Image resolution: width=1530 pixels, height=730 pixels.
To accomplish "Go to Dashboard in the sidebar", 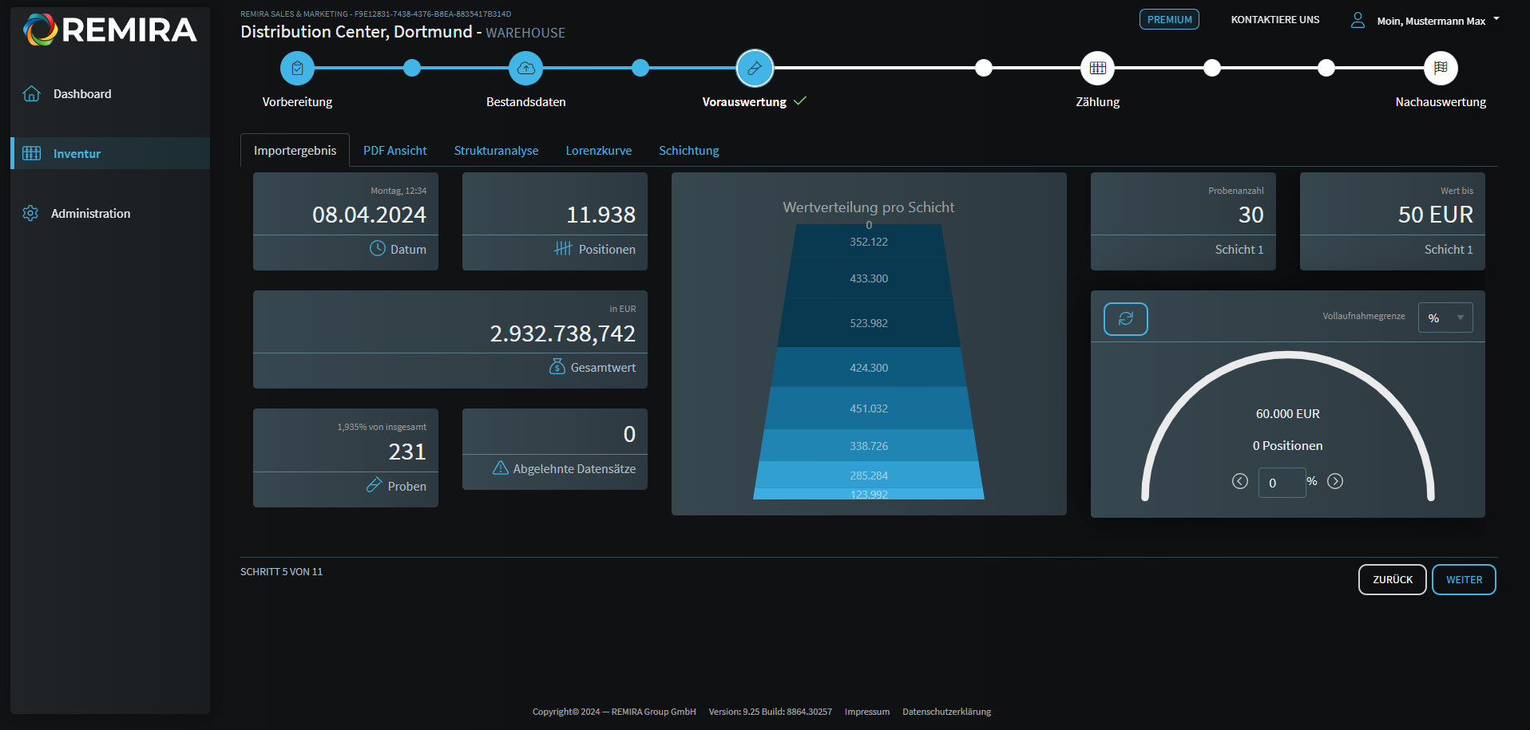I will 82,94.
